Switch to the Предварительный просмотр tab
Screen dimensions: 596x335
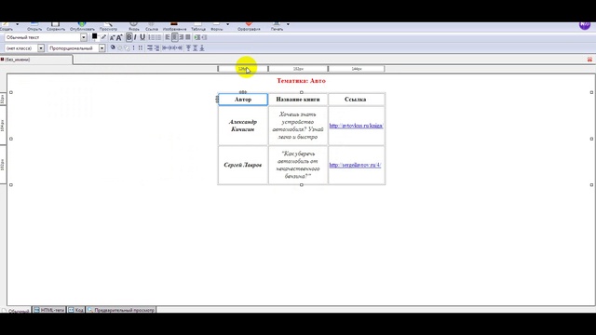[121, 310]
